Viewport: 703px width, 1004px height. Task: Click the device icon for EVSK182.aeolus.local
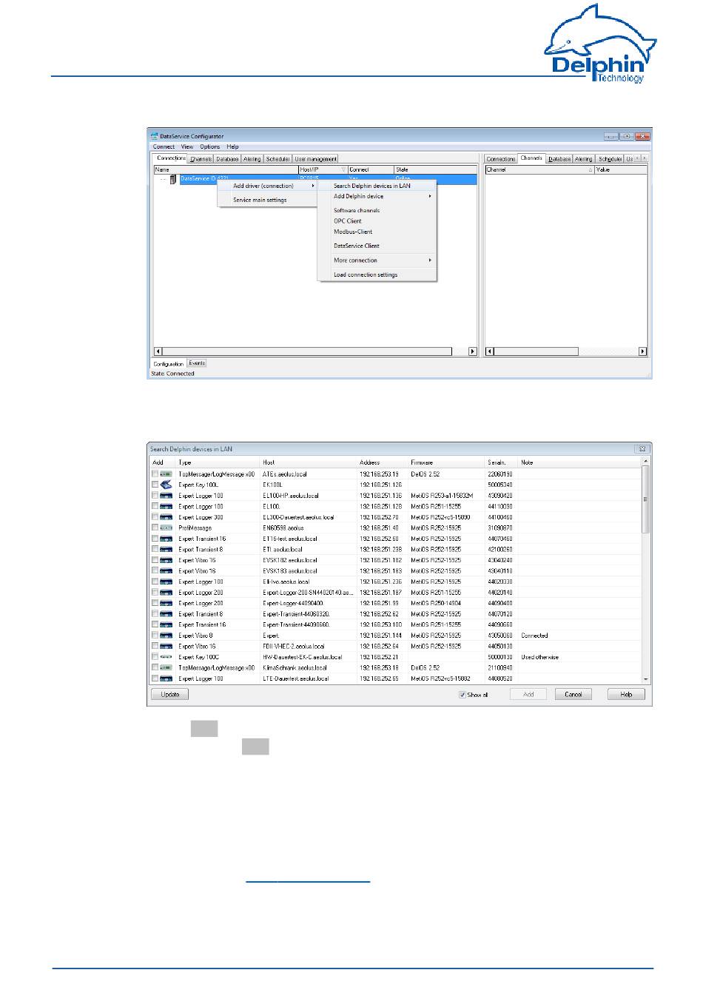click(x=166, y=560)
